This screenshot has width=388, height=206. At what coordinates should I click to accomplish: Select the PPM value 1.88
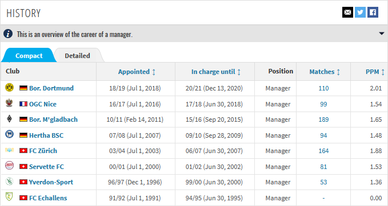click(376, 151)
